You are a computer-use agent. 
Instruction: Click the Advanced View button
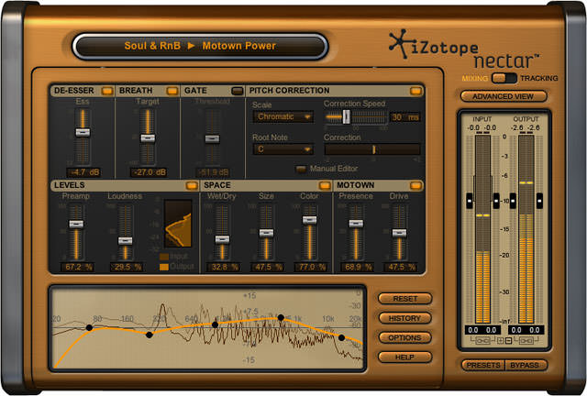504,96
